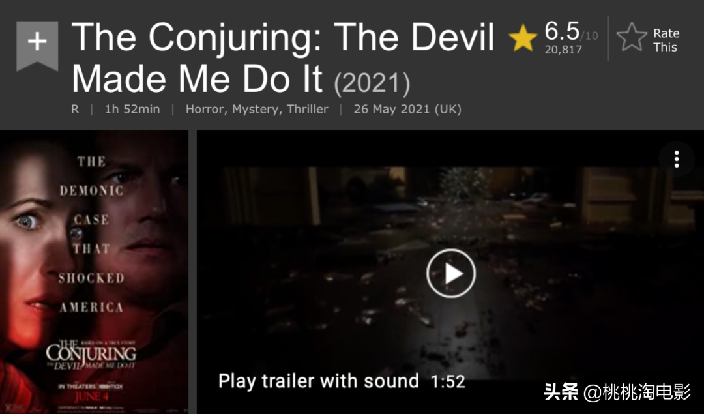Screen dimensions: 704x414
Task: Click the 20,817 ratings count
Action: point(563,50)
